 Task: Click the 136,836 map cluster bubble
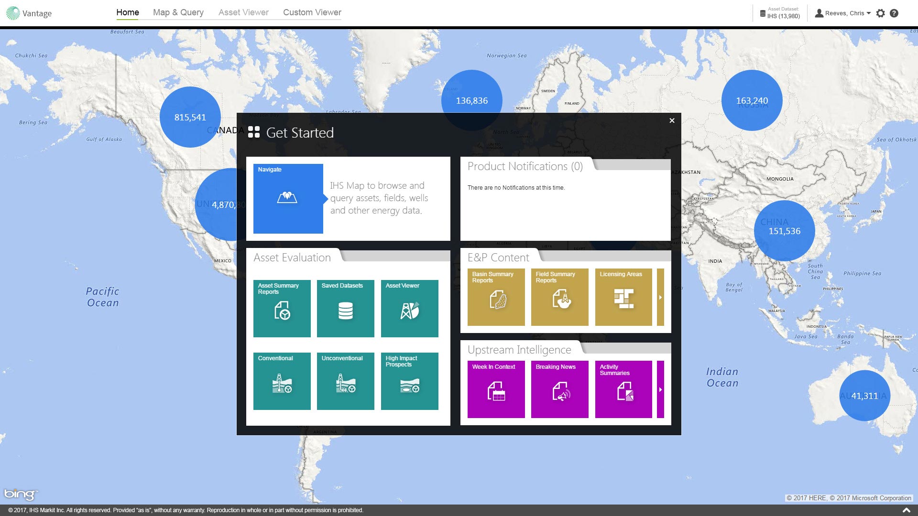[471, 100]
